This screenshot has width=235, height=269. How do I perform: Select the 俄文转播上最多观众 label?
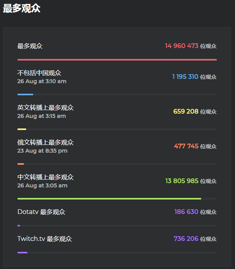(x=46, y=143)
